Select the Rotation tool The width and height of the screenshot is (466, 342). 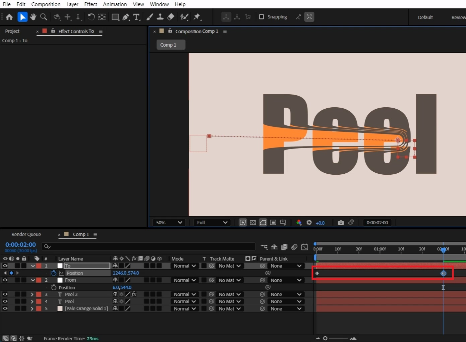[91, 17]
